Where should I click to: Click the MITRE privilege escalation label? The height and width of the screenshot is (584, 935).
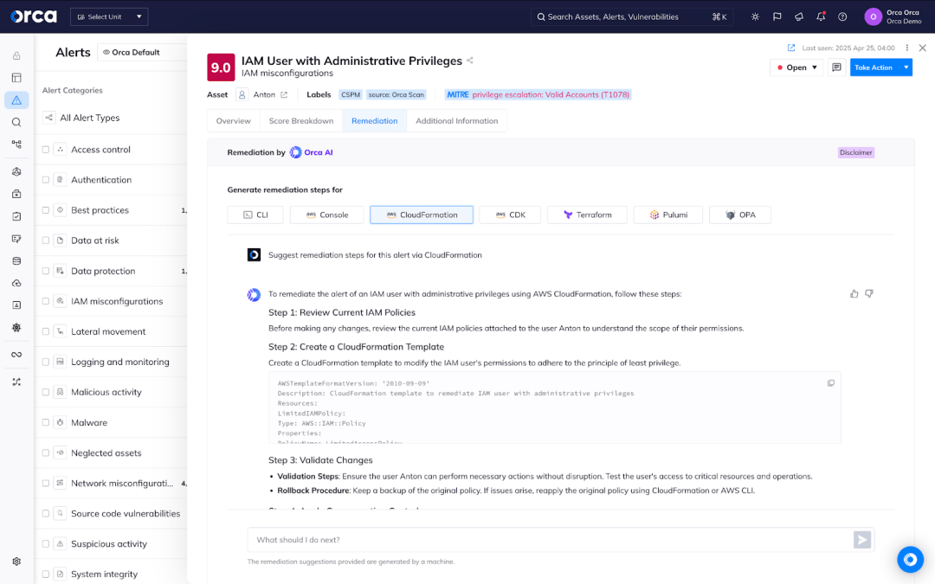[x=538, y=95]
